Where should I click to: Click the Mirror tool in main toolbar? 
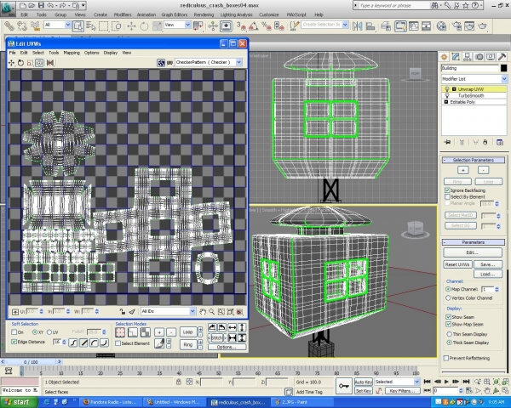coord(358,26)
